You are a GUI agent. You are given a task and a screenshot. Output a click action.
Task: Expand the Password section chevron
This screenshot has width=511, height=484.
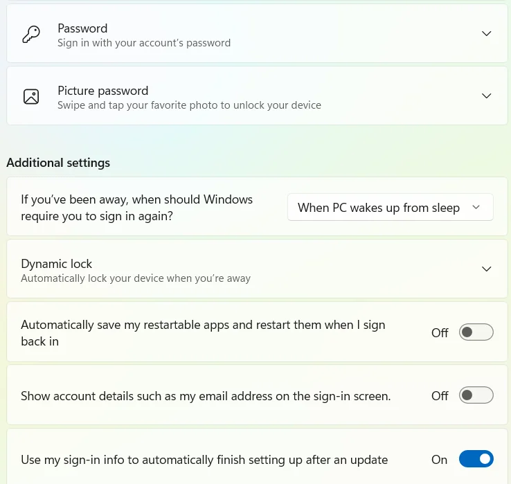(486, 33)
